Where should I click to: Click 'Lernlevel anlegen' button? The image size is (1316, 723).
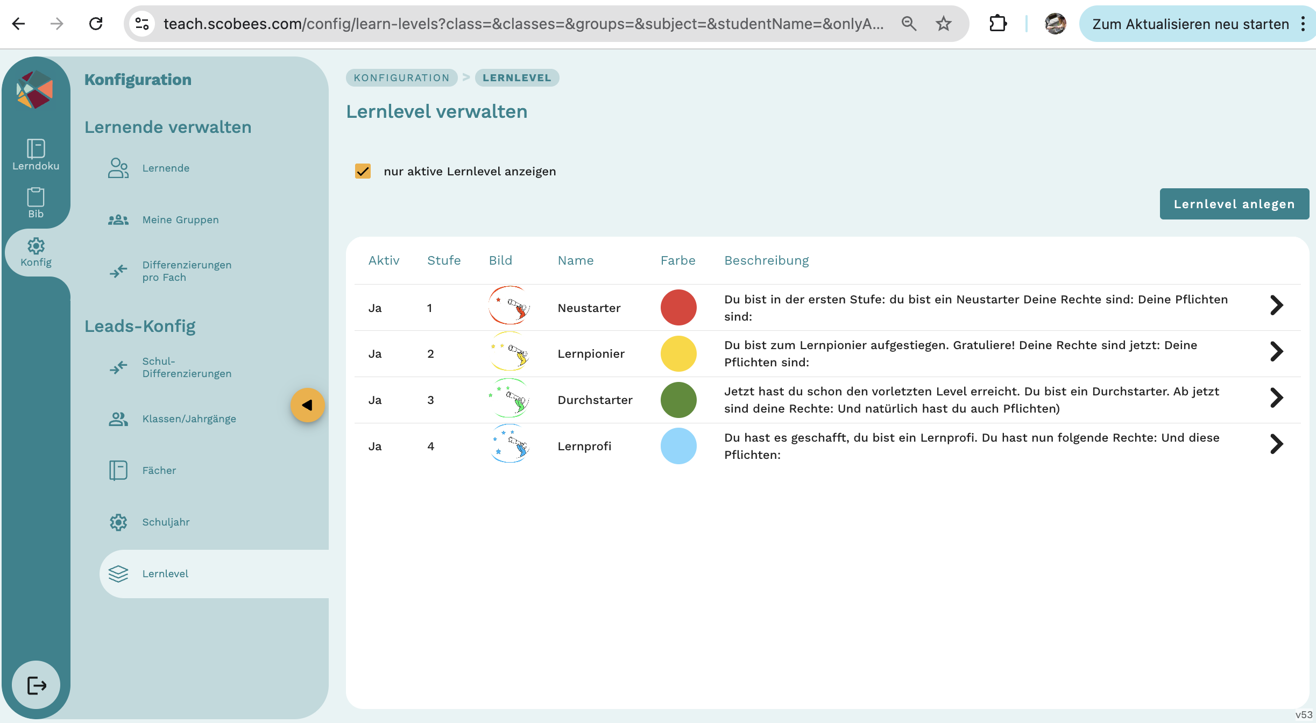1234,204
